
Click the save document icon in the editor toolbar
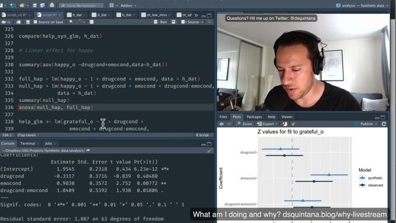click(x=28, y=22)
